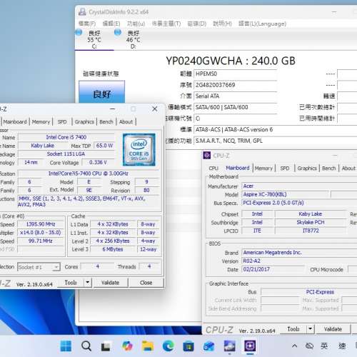The image size is (357, 357).
Task: Switch to SPD tab in left CPU-Z
Action: click(x=62, y=121)
